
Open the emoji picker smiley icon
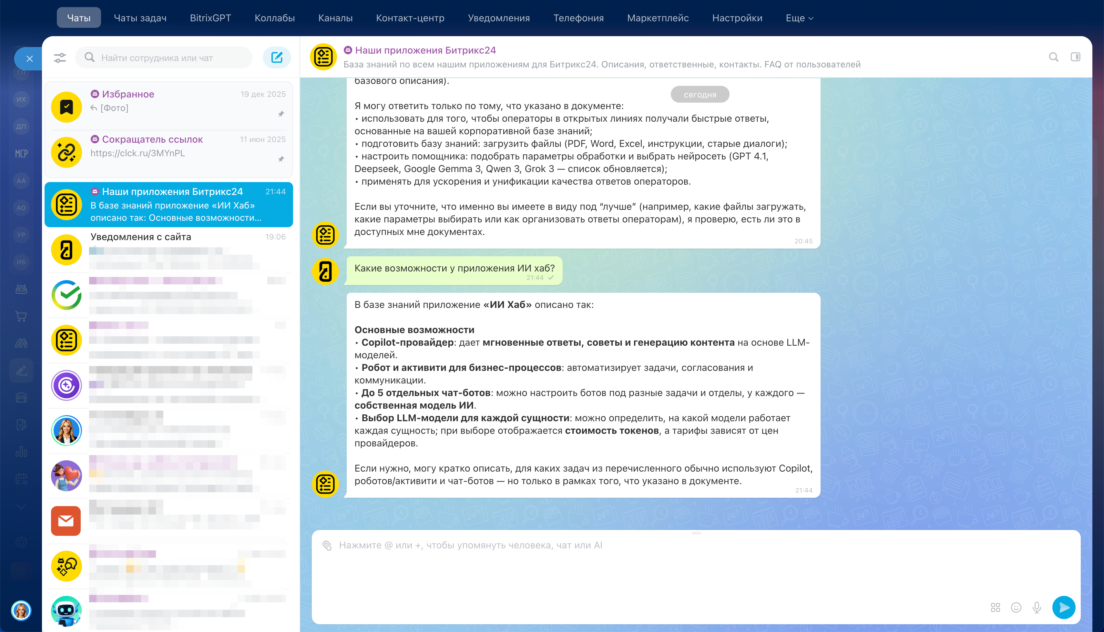[x=1016, y=607]
